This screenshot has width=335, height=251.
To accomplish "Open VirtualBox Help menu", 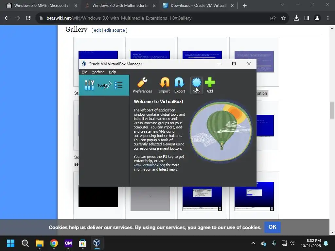I will point(113,72).
